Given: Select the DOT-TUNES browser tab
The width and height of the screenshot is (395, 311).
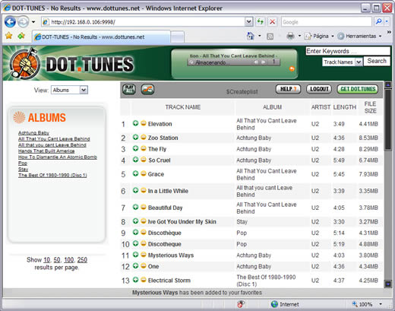Looking at the screenshot, I should (101, 36).
